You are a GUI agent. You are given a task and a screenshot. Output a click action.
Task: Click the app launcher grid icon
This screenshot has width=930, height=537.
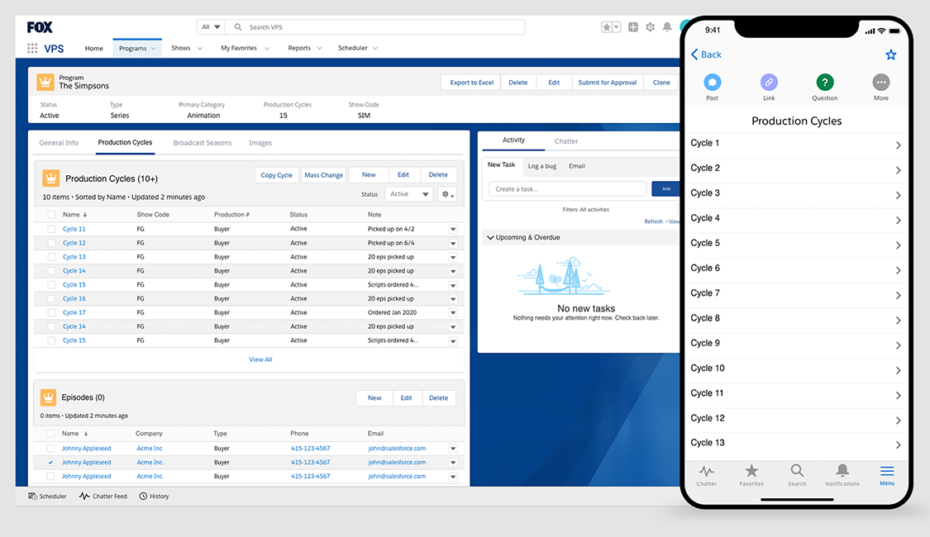click(x=32, y=49)
